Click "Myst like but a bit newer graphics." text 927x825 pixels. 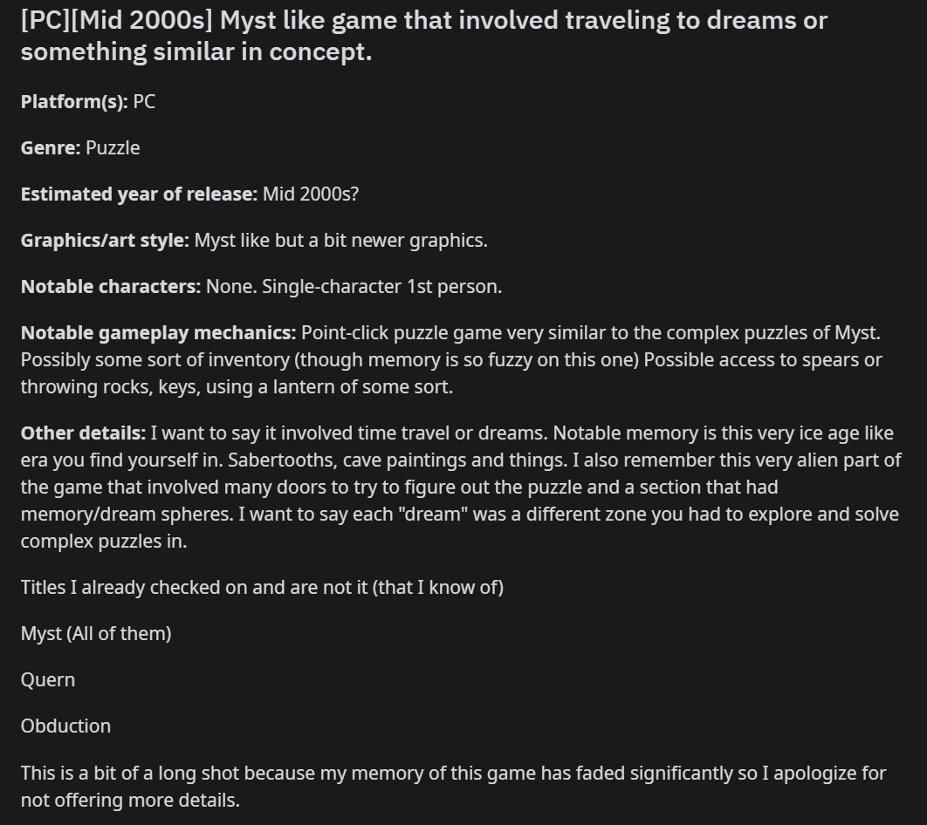[341, 241]
